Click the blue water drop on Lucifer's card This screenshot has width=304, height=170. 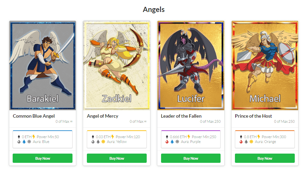(172, 142)
